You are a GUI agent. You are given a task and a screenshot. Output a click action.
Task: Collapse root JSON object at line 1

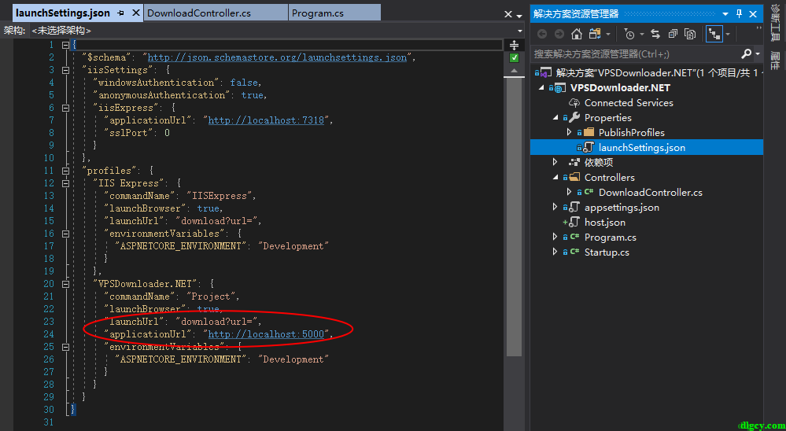65,45
